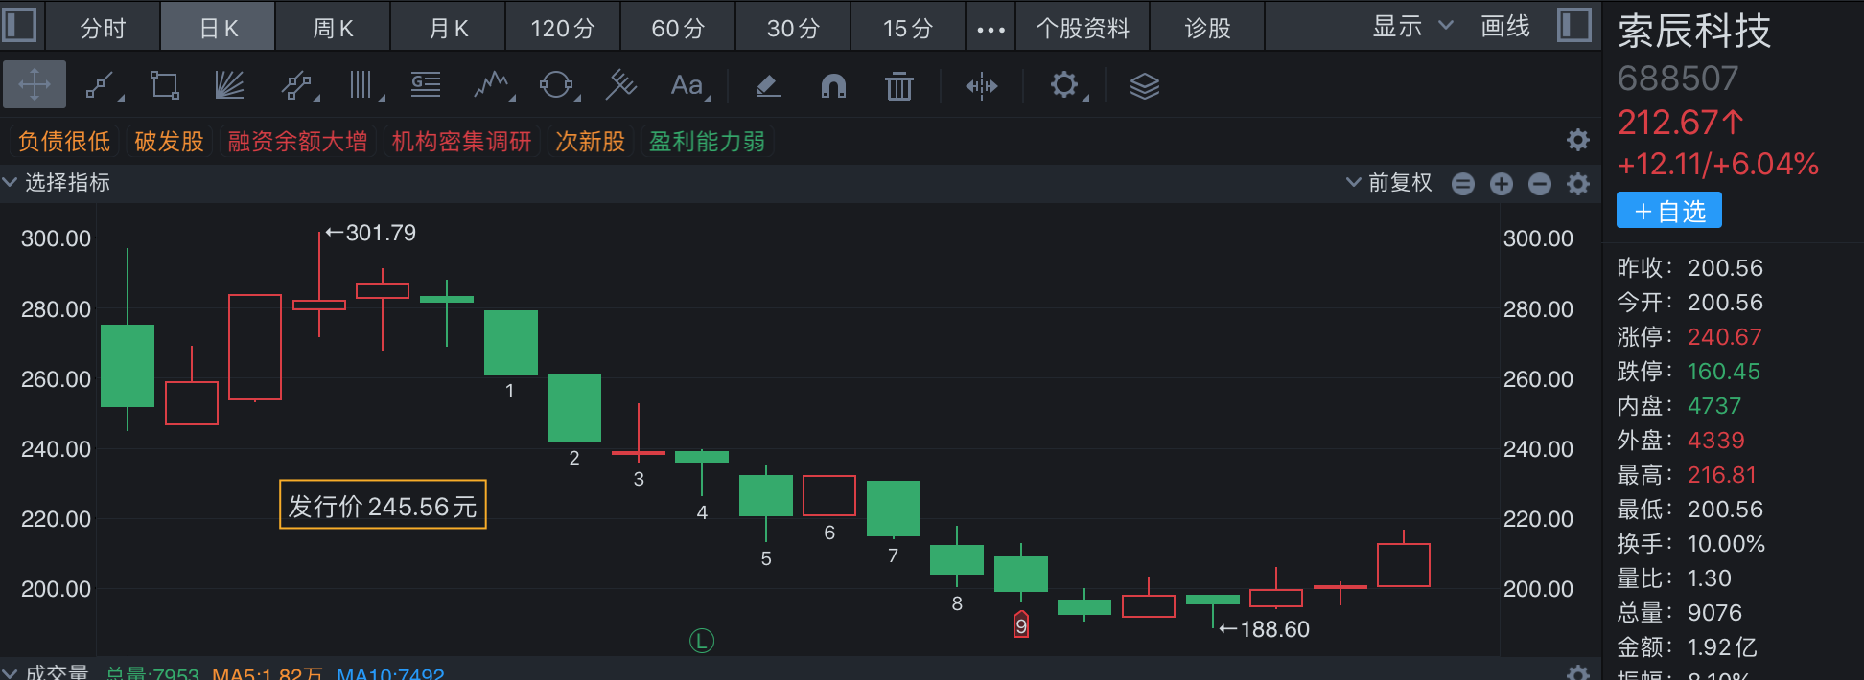Viewport: 1864px width, 680px height.
Task: Expand the 选择指标 indicator selector
Action: [58, 182]
